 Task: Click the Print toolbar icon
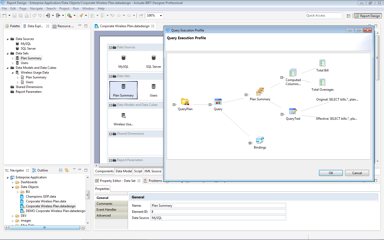tap(27, 15)
